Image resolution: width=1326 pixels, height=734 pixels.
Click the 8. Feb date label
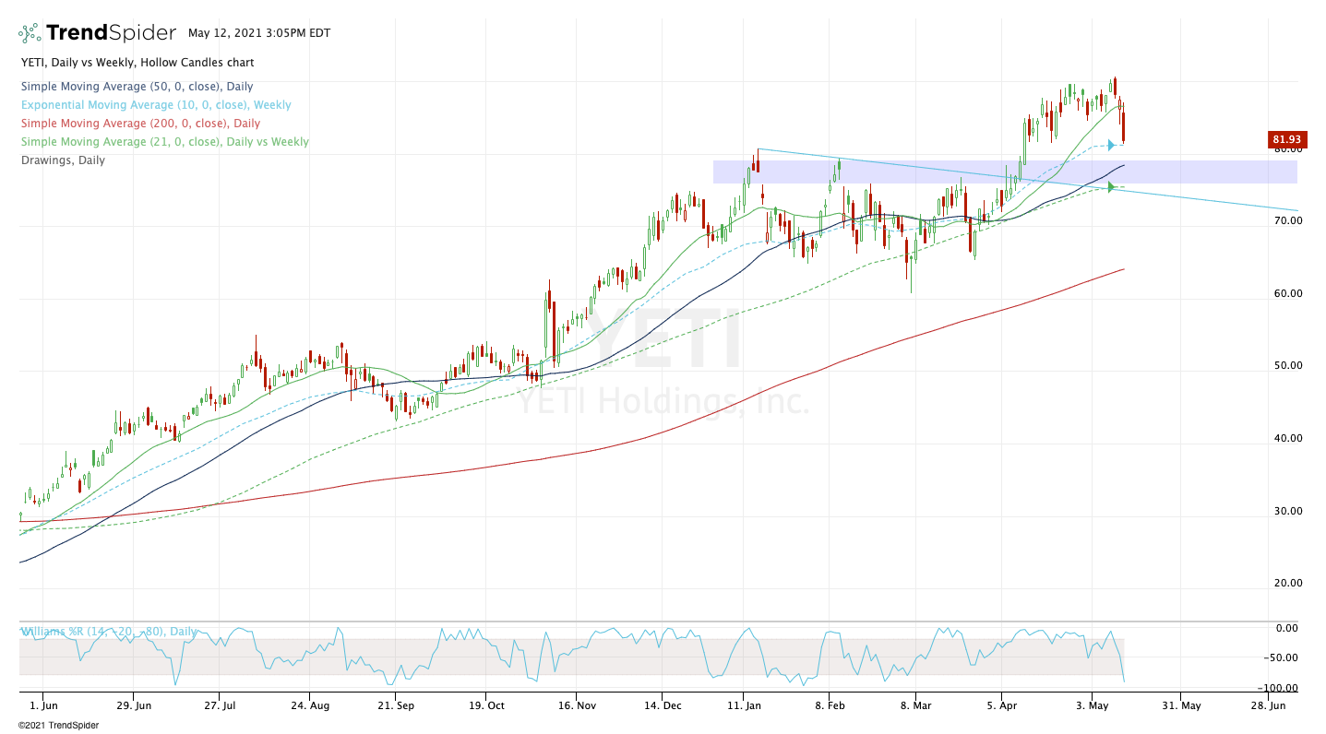829,706
